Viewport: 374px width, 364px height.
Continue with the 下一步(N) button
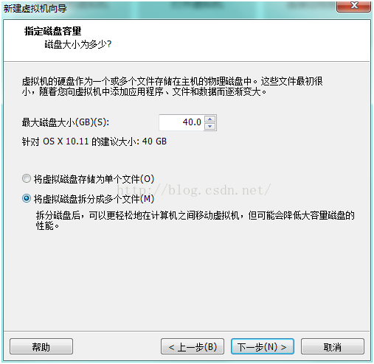tap(263, 346)
